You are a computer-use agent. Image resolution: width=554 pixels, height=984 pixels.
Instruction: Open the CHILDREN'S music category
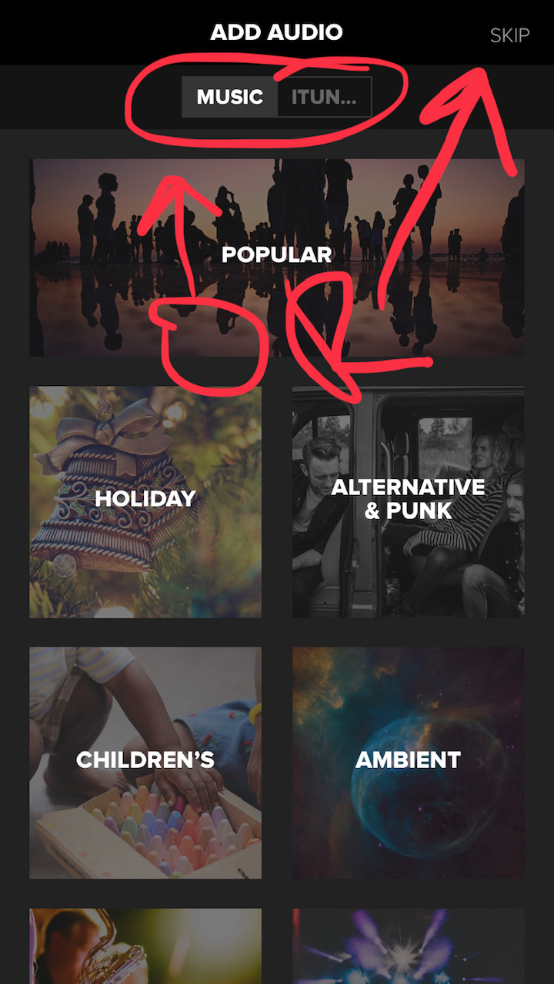tap(145, 763)
